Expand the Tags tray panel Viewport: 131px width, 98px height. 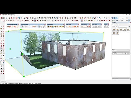(121, 50)
